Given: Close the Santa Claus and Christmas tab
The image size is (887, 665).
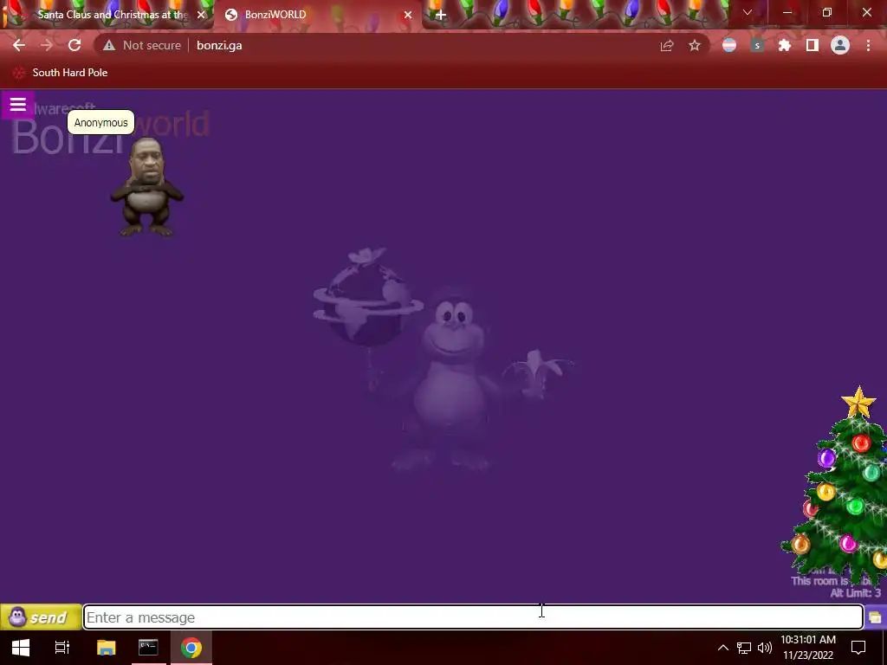Looking at the screenshot, I should pyautogui.click(x=201, y=15).
